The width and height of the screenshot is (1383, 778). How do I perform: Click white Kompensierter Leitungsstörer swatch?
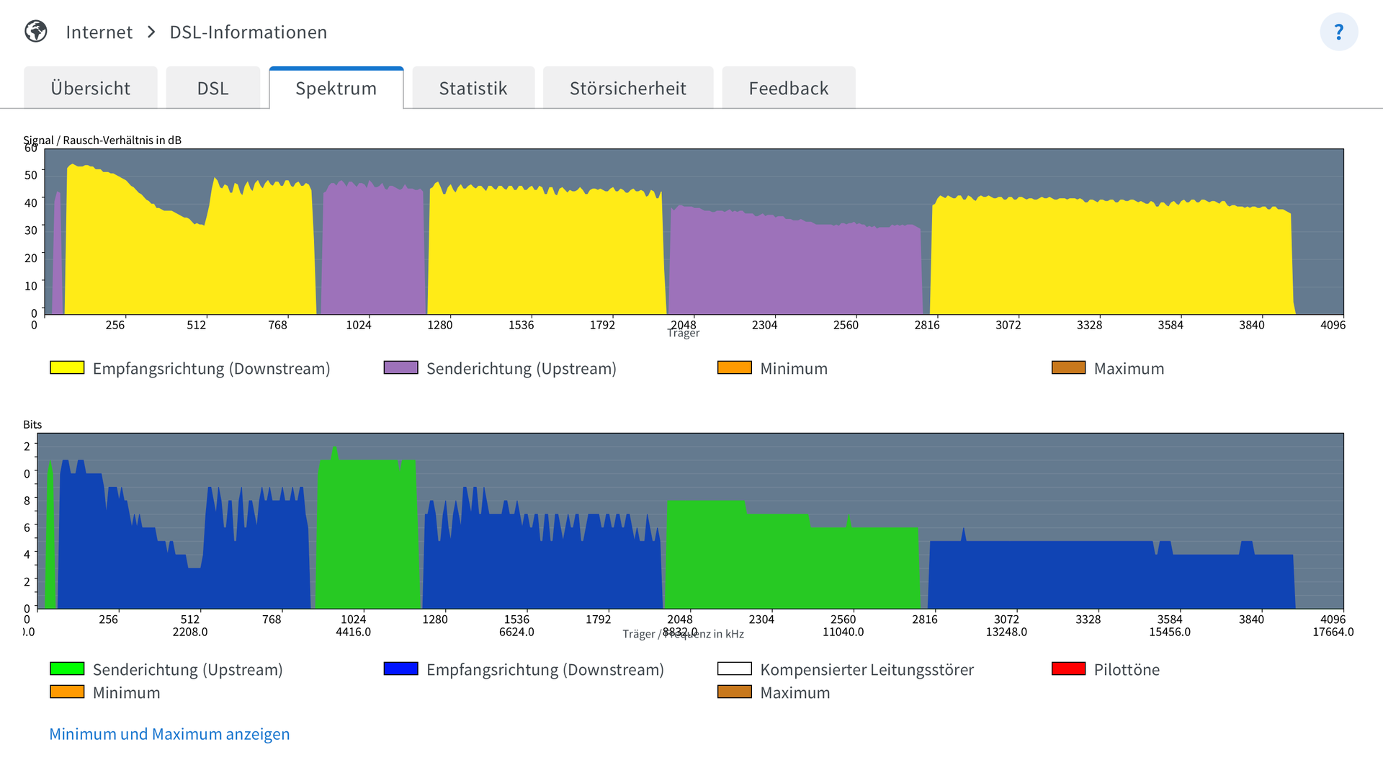[734, 669]
